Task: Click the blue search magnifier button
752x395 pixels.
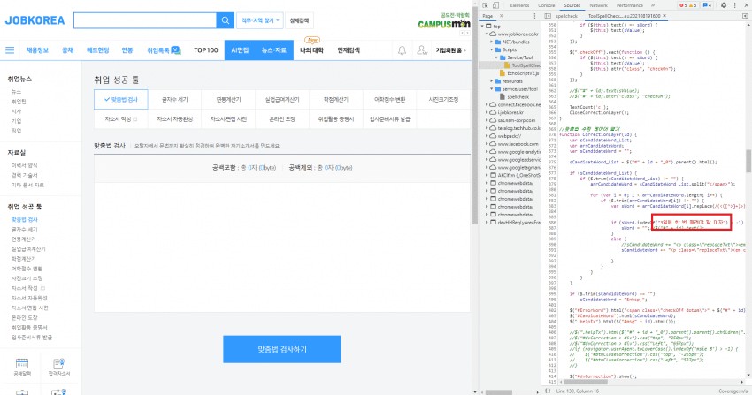Action: (224, 19)
